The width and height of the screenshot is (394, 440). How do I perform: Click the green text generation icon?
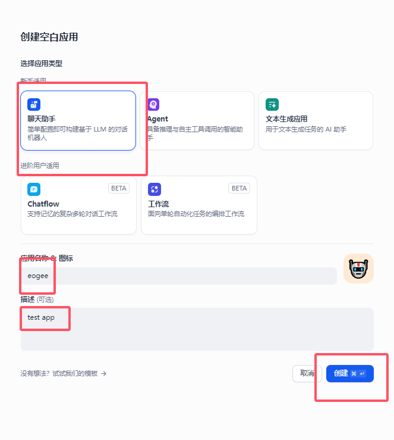click(x=272, y=105)
